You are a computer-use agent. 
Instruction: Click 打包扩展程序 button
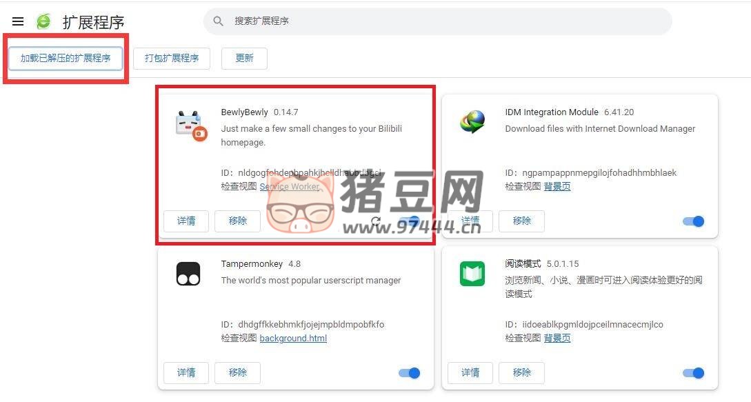click(x=172, y=59)
